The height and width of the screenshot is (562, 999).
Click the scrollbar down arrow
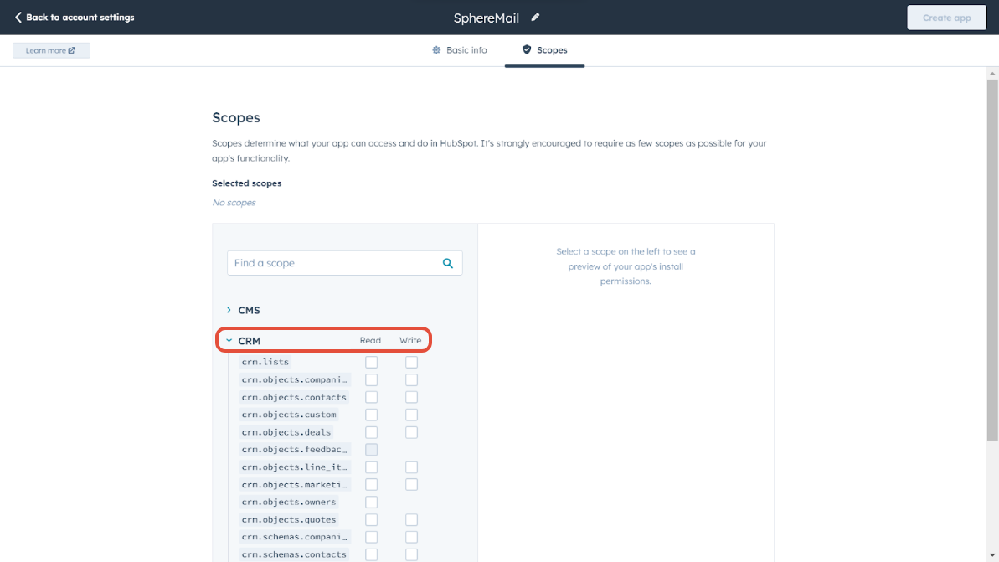[992, 555]
